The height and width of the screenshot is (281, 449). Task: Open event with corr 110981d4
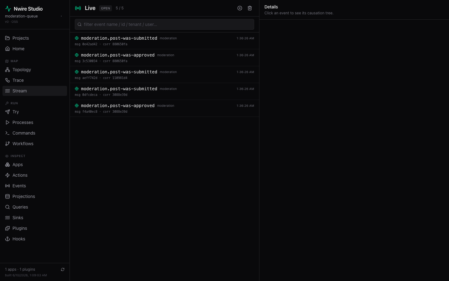click(x=164, y=75)
